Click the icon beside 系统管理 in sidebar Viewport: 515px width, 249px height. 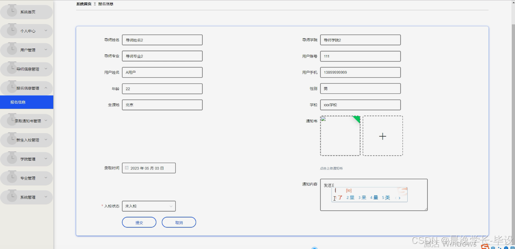tap(12, 196)
